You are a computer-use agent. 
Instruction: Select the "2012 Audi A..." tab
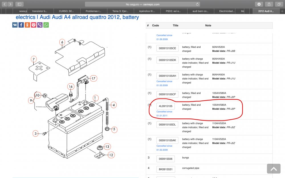[266, 11]
